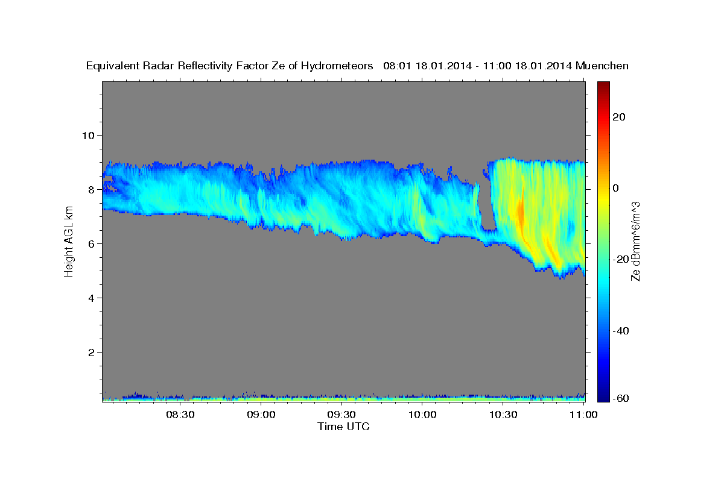Click the 'Muenchen' location label
Screen dimensions: 724x482
coord(602,66)
